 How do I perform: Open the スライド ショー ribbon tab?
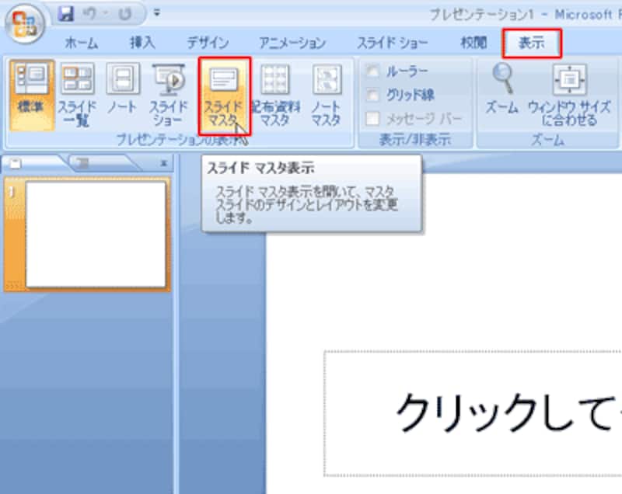[x=393, y=43]
